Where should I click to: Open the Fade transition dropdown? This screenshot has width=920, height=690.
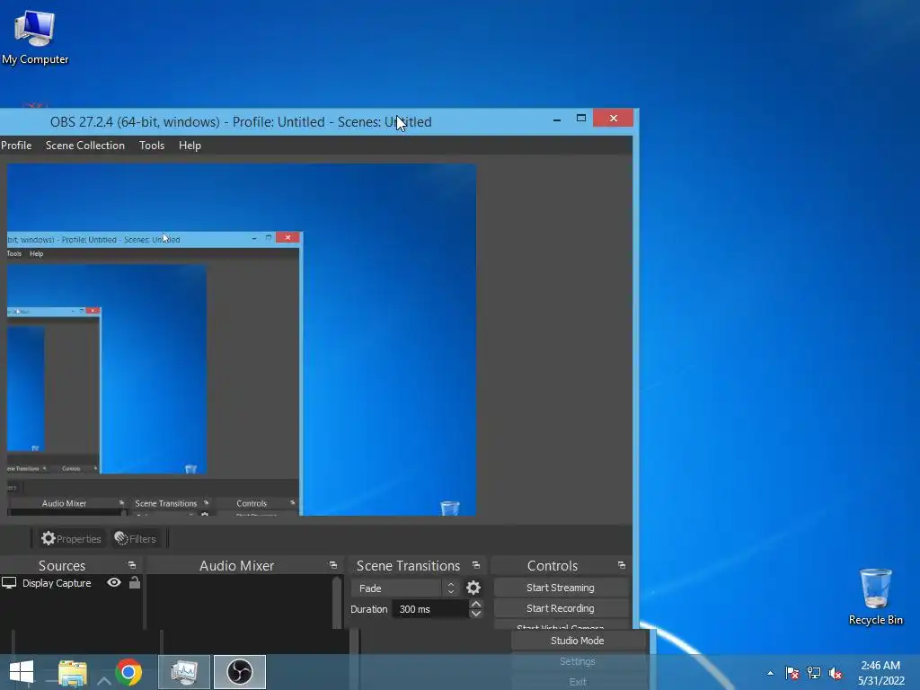(x=404, y=588)
